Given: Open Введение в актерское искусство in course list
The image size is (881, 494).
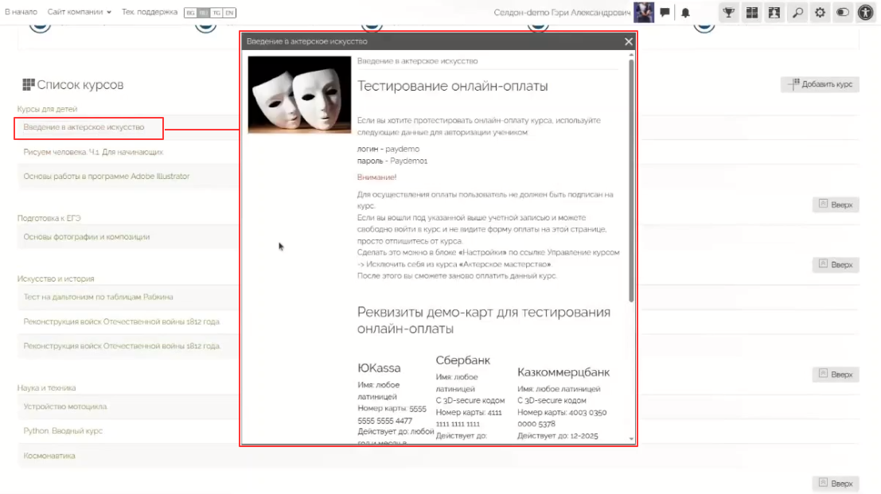Looking at the screenshot, I should (x=84, y=127).
